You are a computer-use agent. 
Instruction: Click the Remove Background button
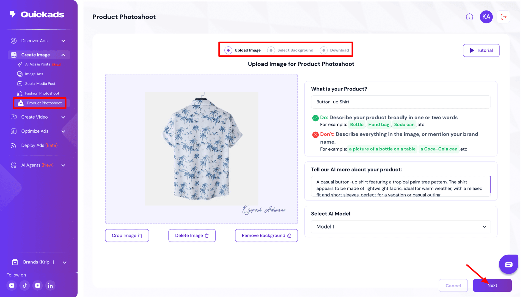[266, 236]
